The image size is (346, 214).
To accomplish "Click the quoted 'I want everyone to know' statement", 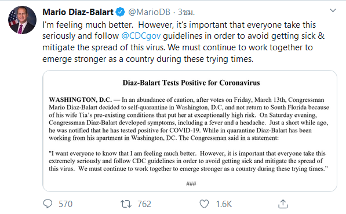I will tap(188, 161).
